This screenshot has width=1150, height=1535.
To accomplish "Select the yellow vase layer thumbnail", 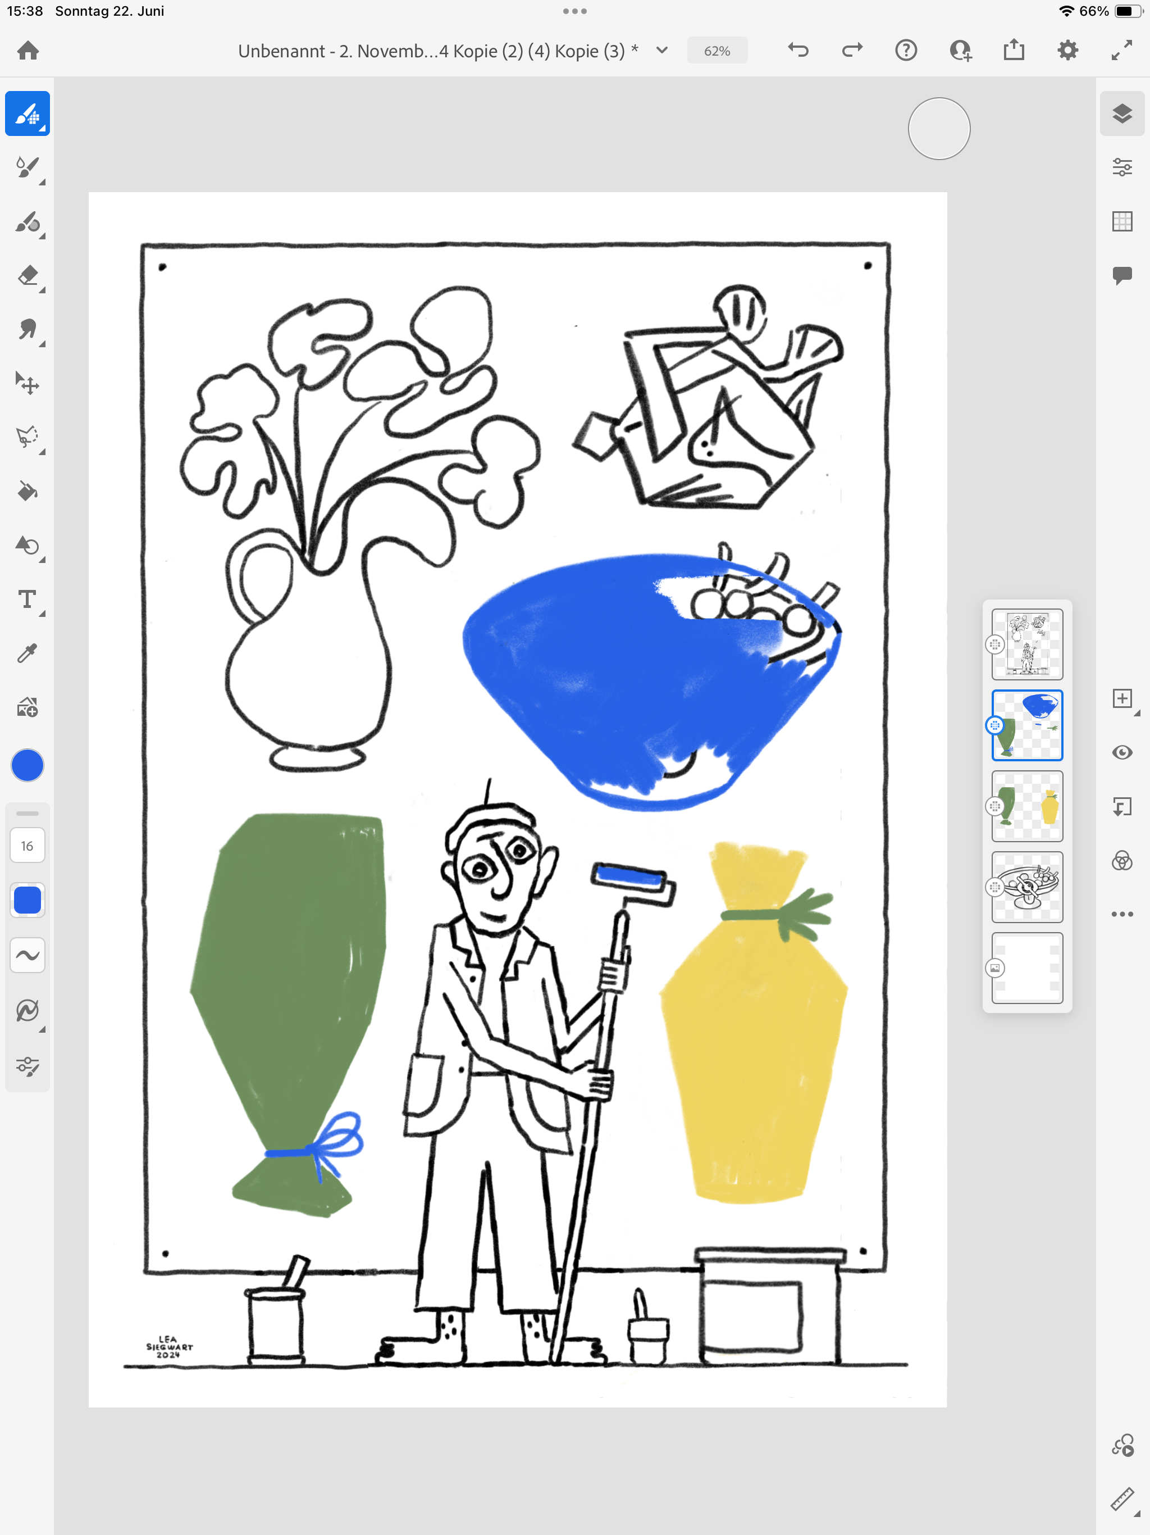I will coord(1026,806).
